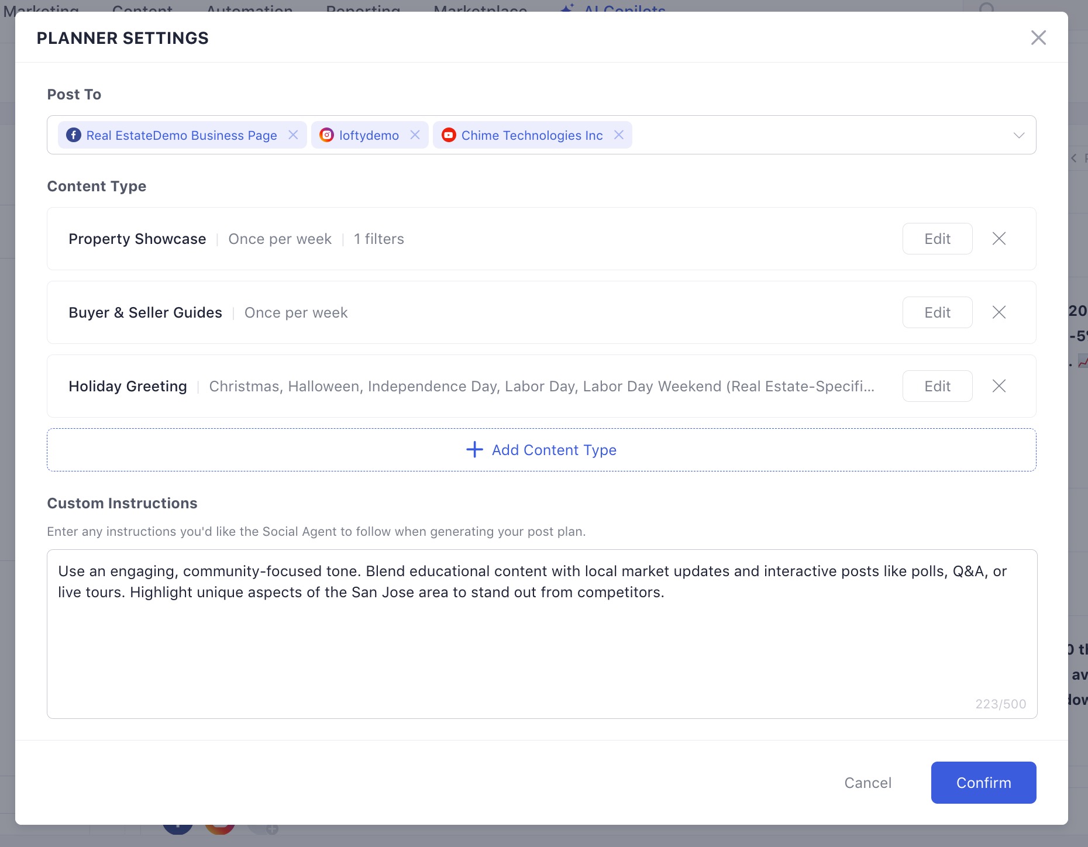The image size is (1088, 847).
Task: Edit the Buyer & Seller Guides entry
Action: click(x=937, y=312)
